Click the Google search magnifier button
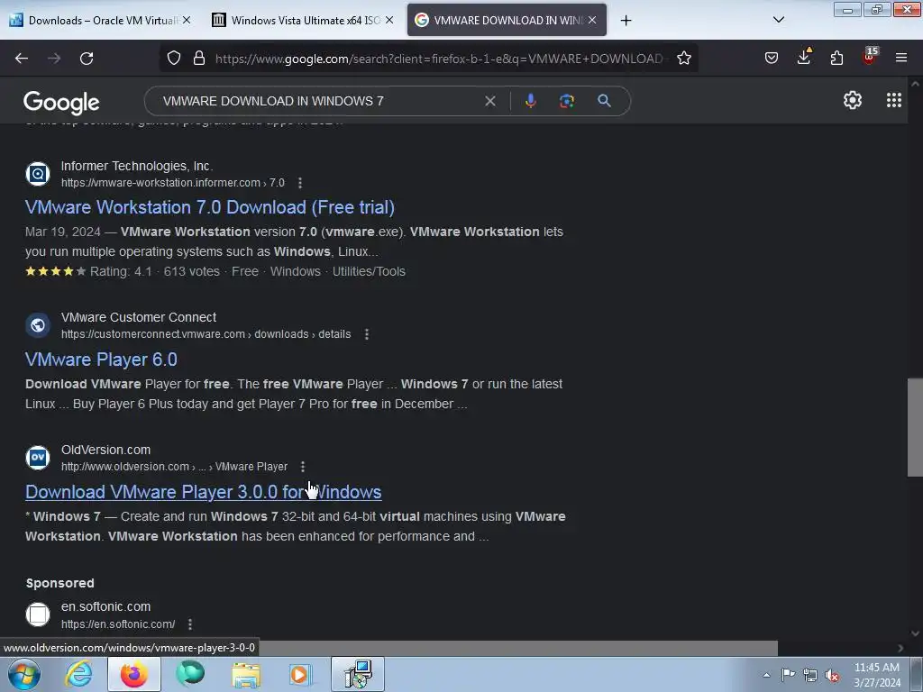 click(604, 101)
